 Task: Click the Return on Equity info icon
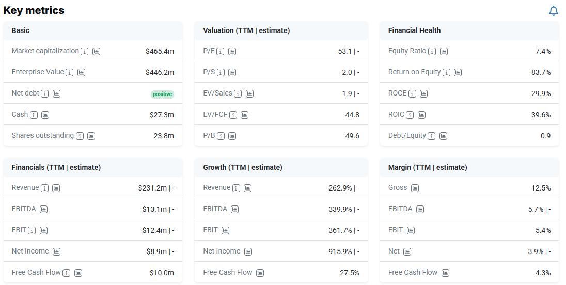[x=447, y=72]
